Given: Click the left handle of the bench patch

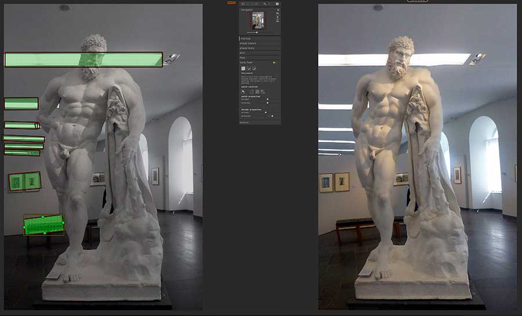Looking at the screenshot, I should coord(24,227).
